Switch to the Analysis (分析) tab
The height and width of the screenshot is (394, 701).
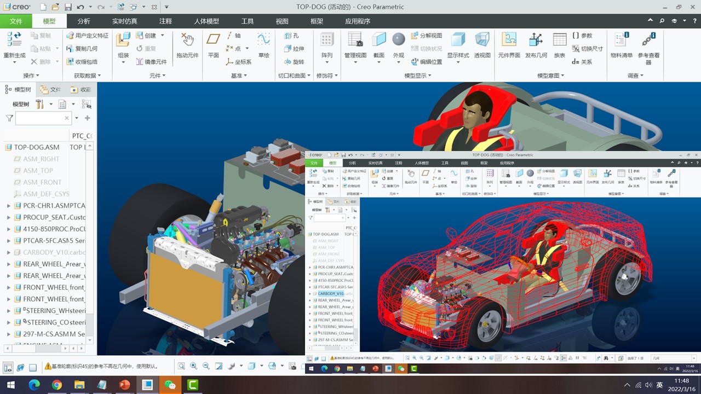[84, 21]
